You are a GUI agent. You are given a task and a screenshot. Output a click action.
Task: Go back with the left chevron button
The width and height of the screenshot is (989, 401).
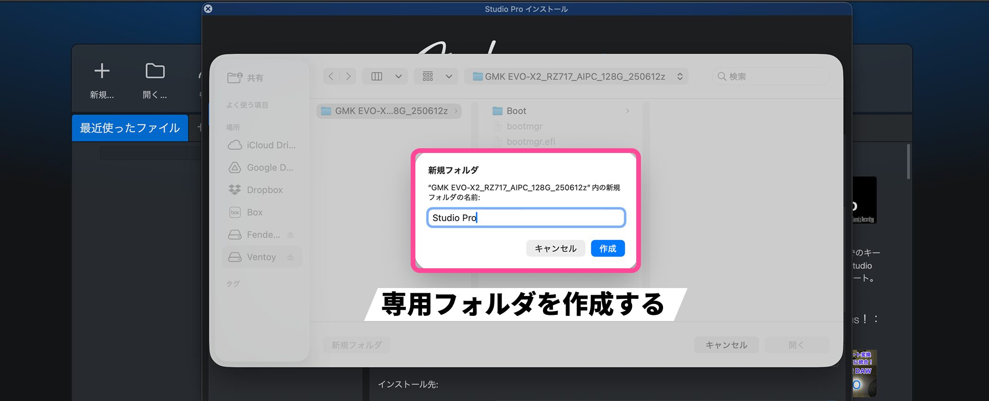coord(331,77)
